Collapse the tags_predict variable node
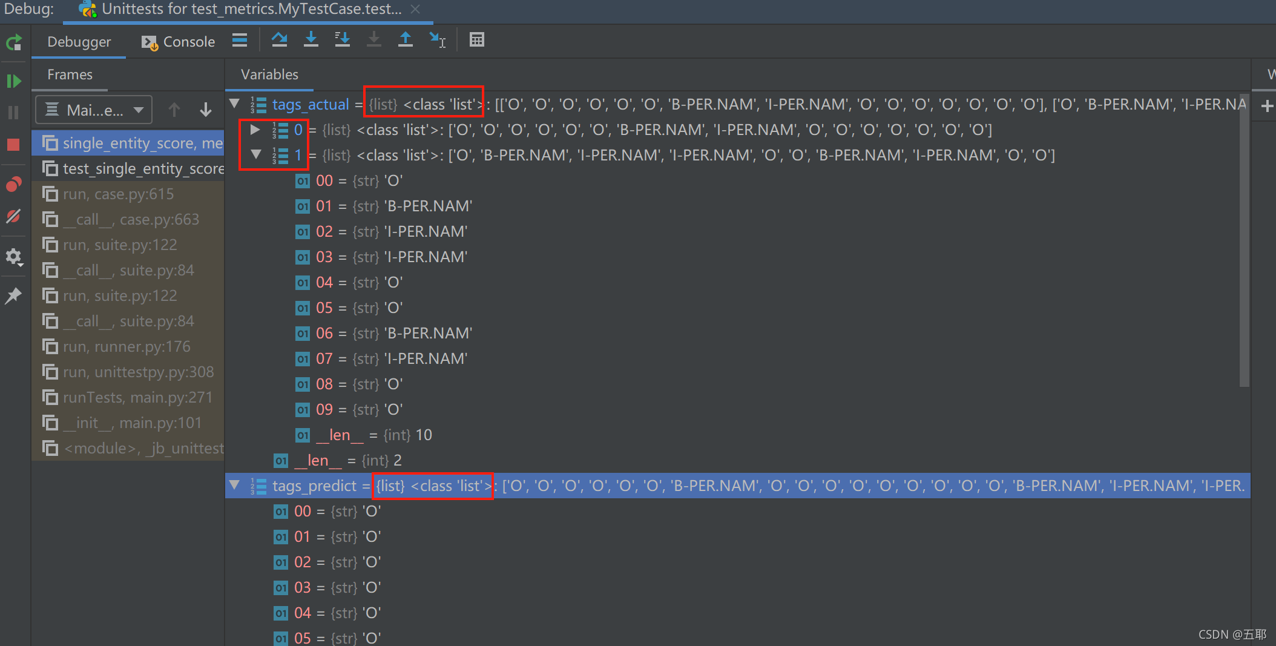The width and height of the screenshot is (1276, 646). 235,486
